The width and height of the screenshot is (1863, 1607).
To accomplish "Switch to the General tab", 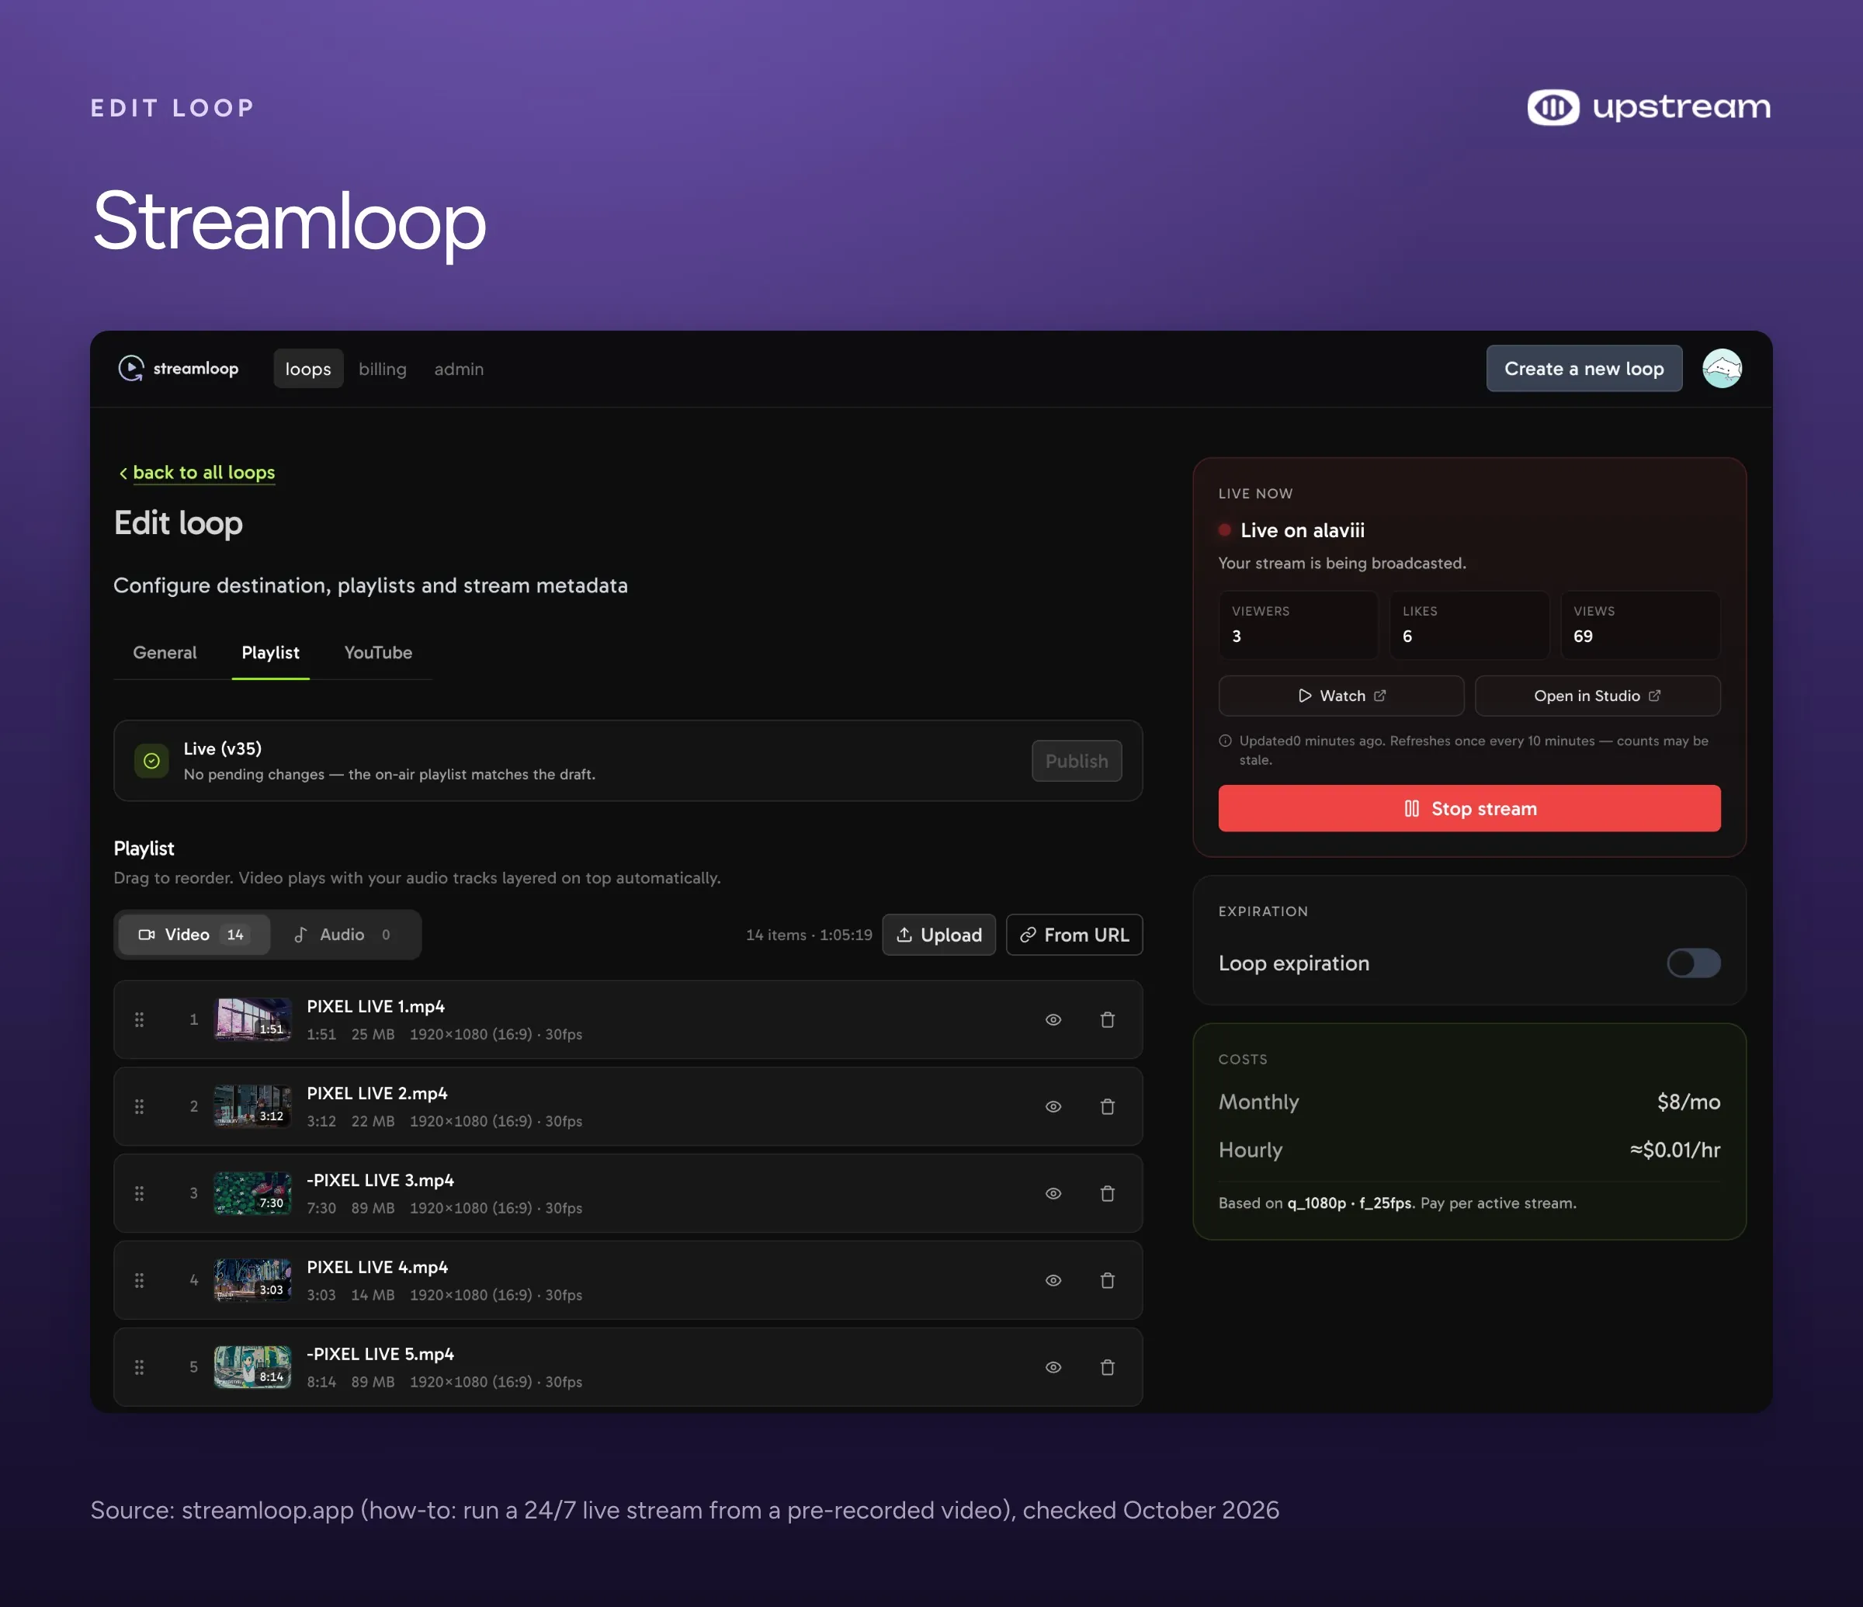I will point(165,653).
